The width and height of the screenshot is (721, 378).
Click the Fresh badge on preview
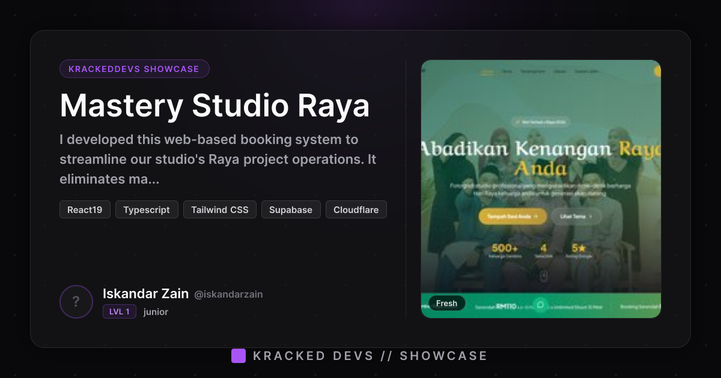(446, 303)
